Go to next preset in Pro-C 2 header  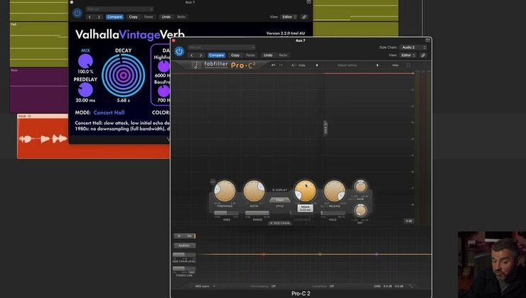(x=200, y=55)
